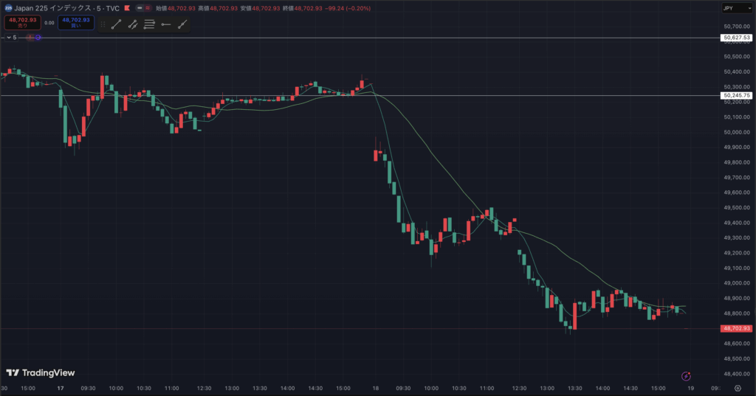Toggle the chart style pill next to flag

(143, 8)
